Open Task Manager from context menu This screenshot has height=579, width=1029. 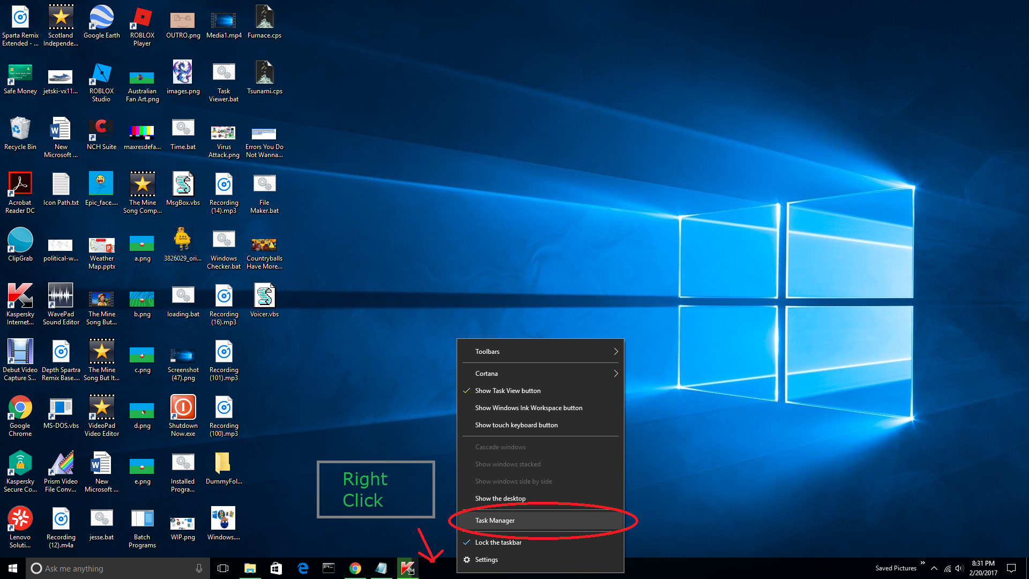(x=540, y=521)
